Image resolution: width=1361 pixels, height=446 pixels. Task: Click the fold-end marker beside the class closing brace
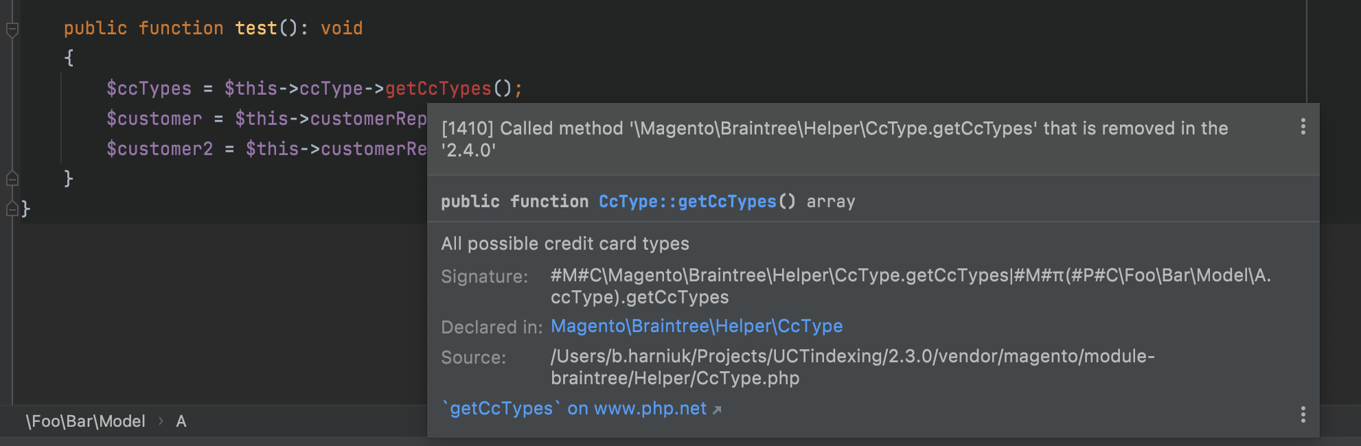click(12, 208)
